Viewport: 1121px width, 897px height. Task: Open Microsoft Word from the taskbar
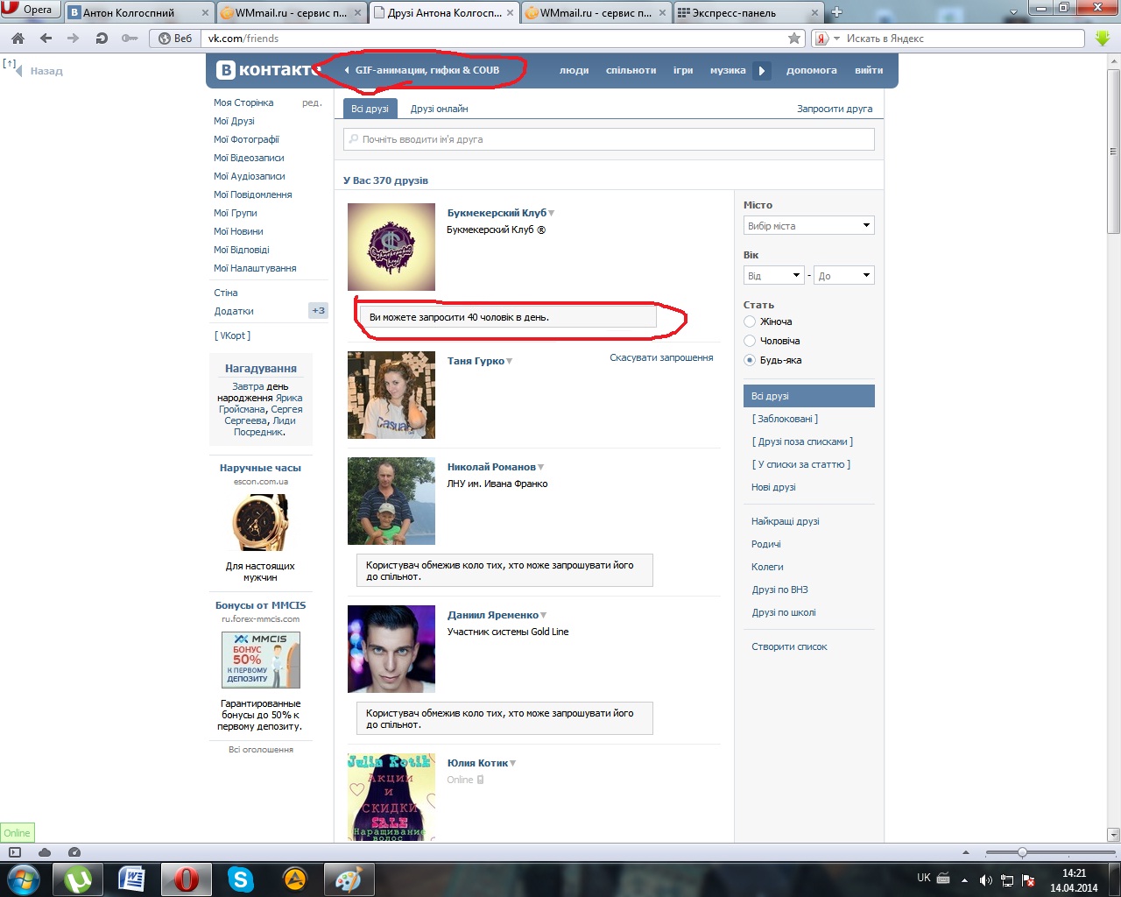(x=132, y=879)
